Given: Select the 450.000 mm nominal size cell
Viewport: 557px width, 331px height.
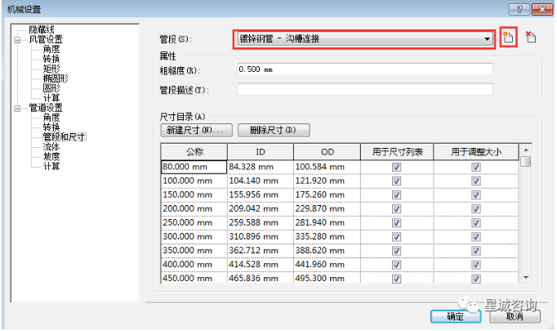Looking at the screenshot, I should click(x=194, y=278).
